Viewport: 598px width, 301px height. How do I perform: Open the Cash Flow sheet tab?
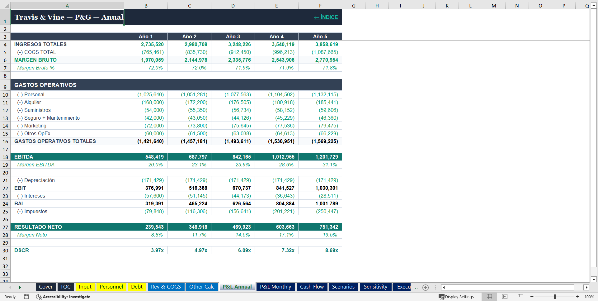312,287
